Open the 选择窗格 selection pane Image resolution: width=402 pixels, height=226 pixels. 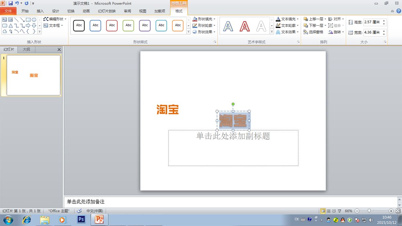(313, 32)
